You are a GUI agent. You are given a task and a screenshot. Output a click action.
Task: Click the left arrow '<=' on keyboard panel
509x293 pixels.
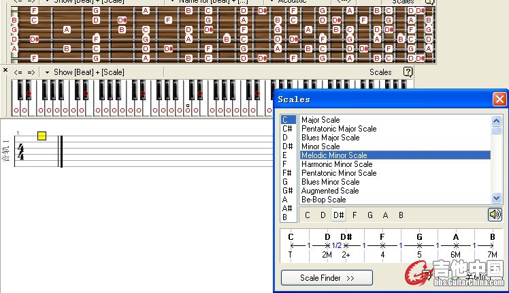click(18, 72)
